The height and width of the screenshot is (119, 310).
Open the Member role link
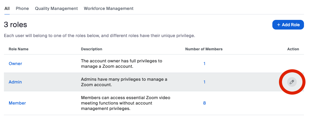(x=17, y=103)
